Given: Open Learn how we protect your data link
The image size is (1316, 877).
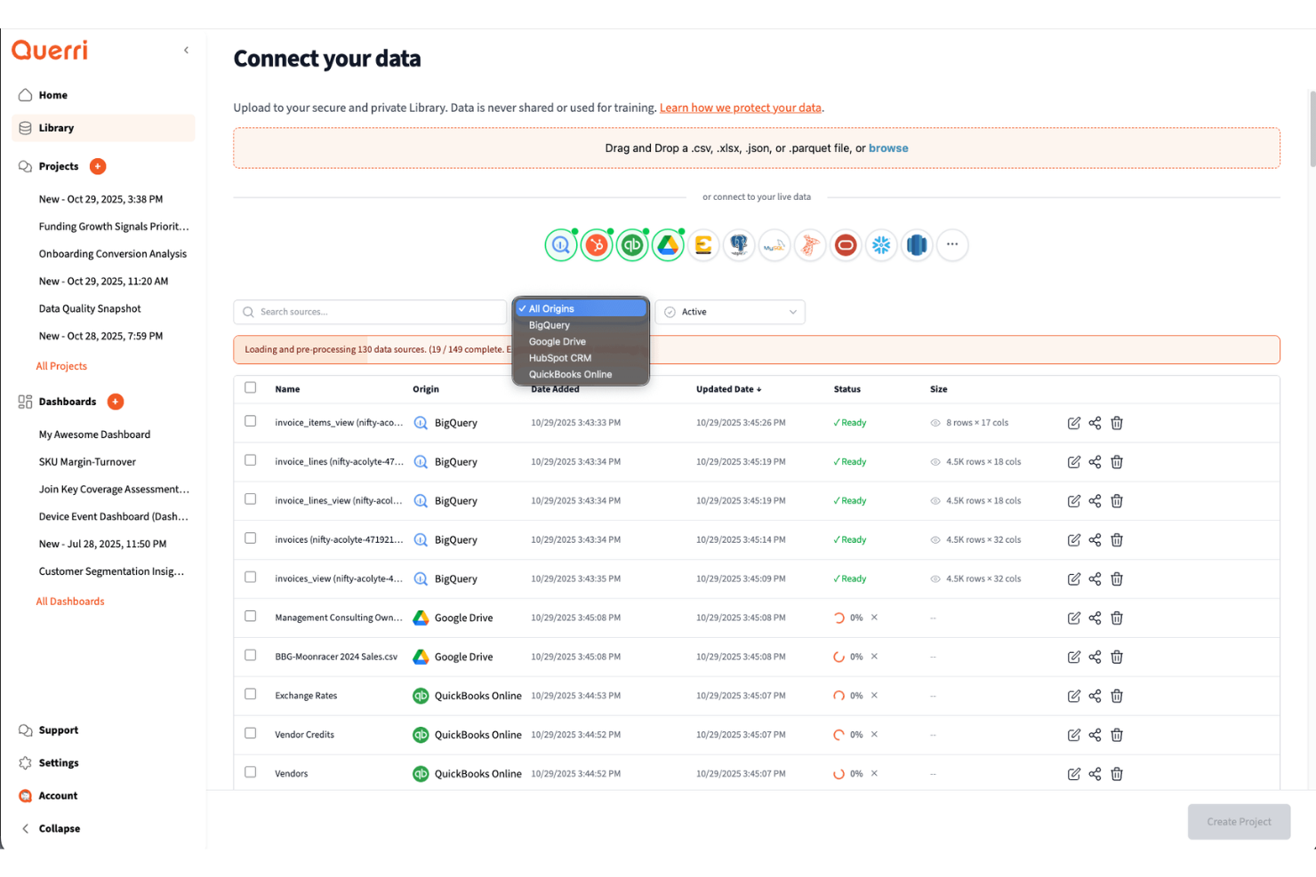Looking at the screenshot, I should click(741, 108).
